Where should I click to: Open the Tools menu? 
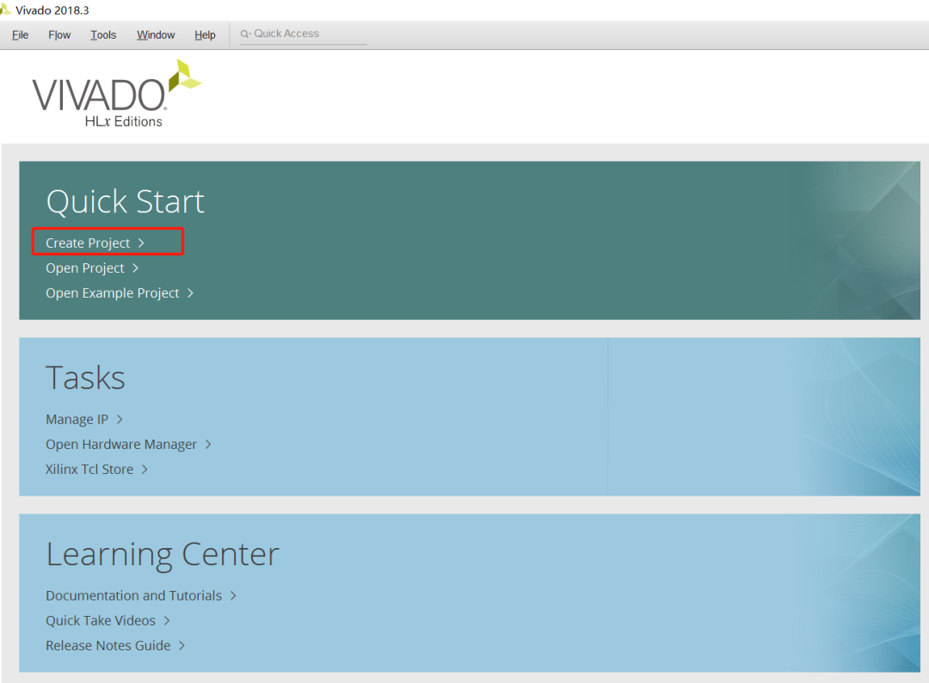103,35
